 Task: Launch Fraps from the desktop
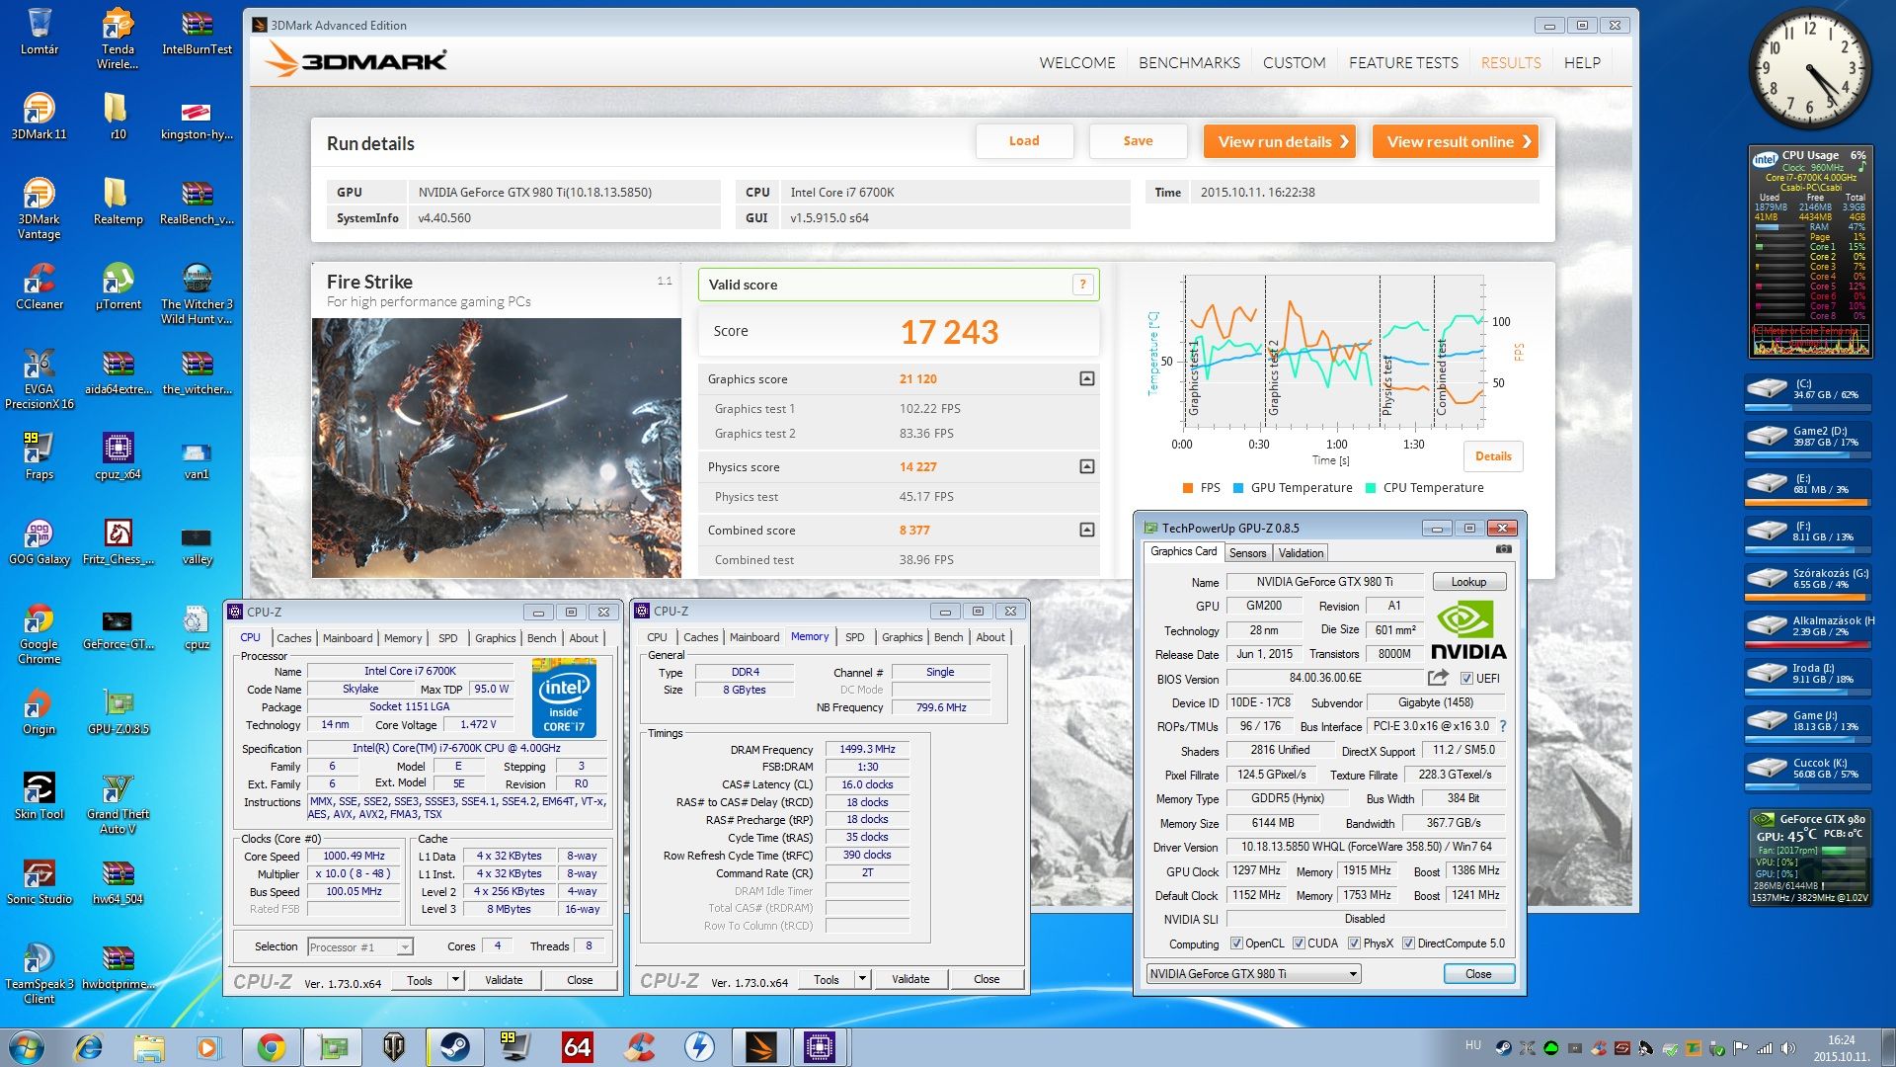click(39, 455)
